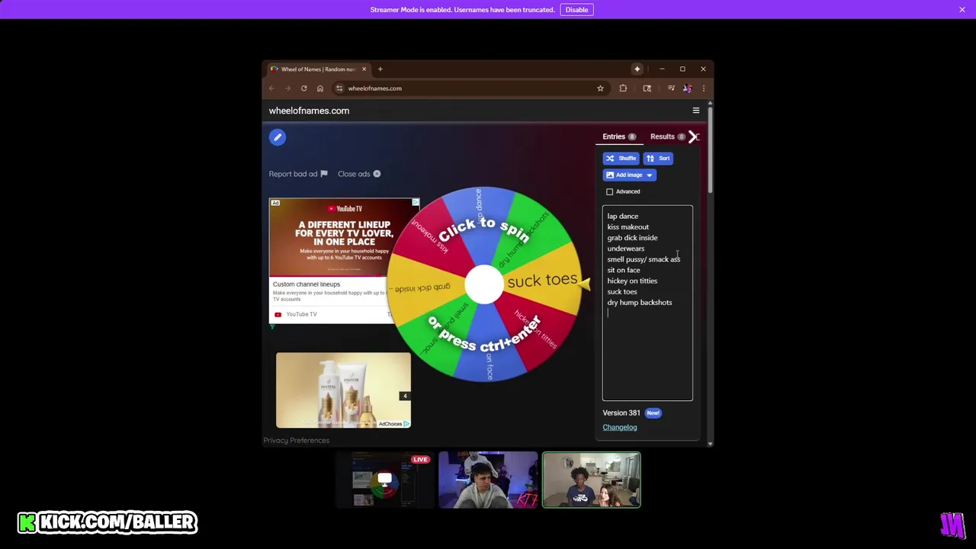The width and height of the screenshot is (976, 549).
Task: Click the ad info icon on YouTube TV ad
Action: pyautogui.click(x=416, y=203)
